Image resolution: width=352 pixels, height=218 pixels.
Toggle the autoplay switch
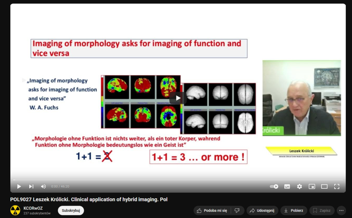274,186
